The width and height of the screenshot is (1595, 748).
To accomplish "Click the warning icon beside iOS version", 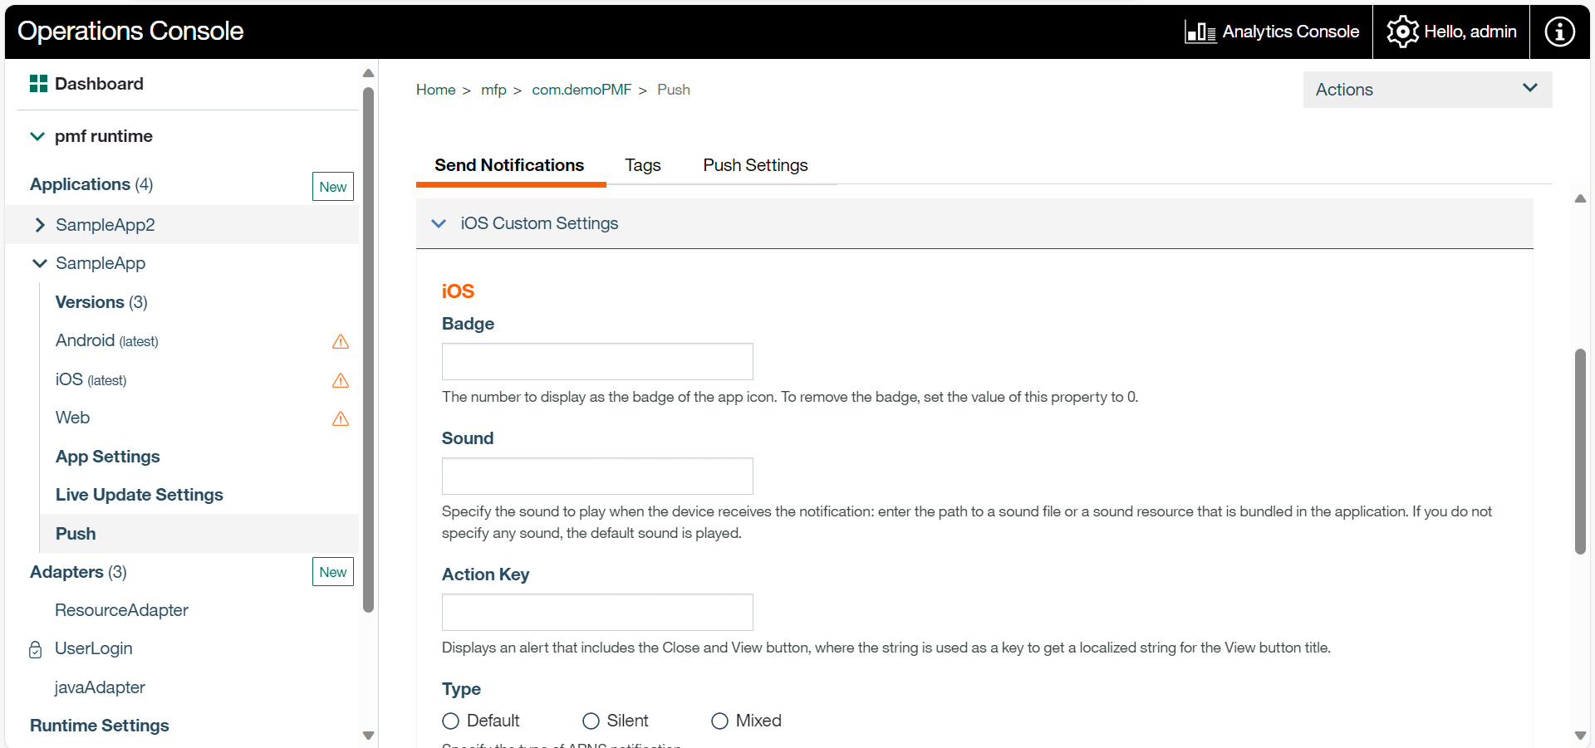I will [341, 380].
